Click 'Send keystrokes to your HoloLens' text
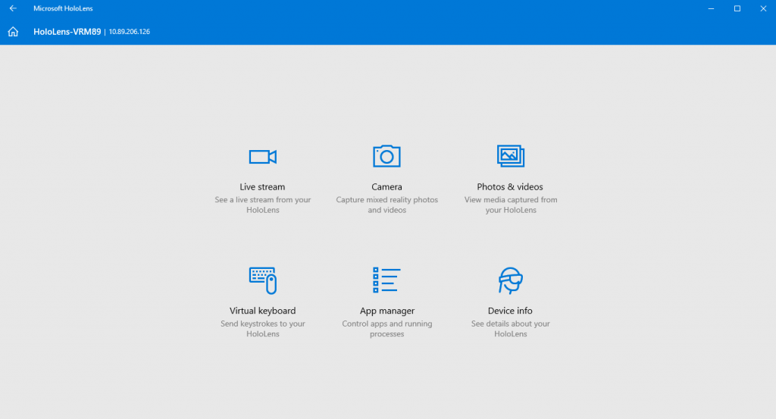 tap(263, 329)
